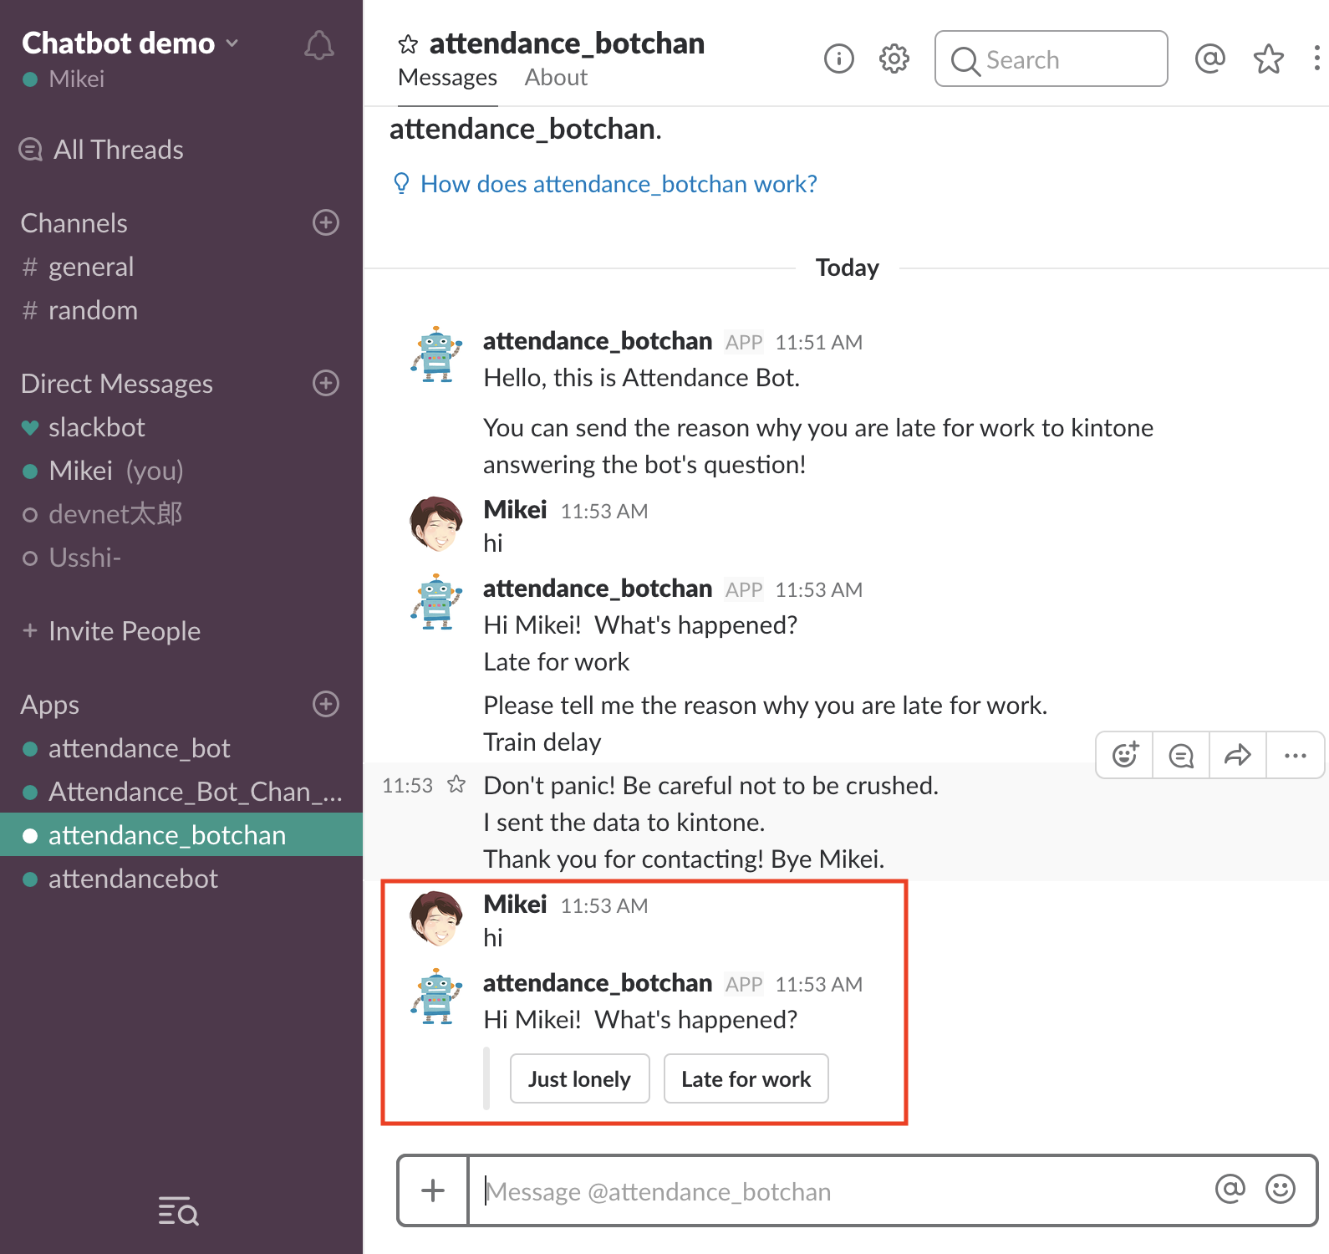Open the notifications bell in sidebar
The height and width of the screenshot is (1254, 1329).
click(318, 46)
